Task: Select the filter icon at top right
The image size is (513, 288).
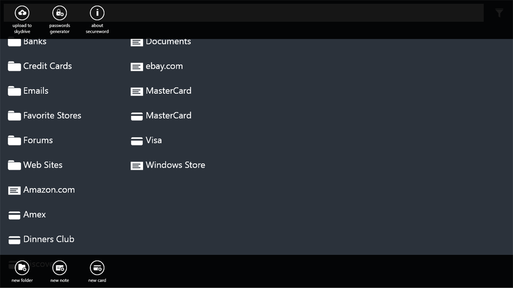Action: click(499, 12)
